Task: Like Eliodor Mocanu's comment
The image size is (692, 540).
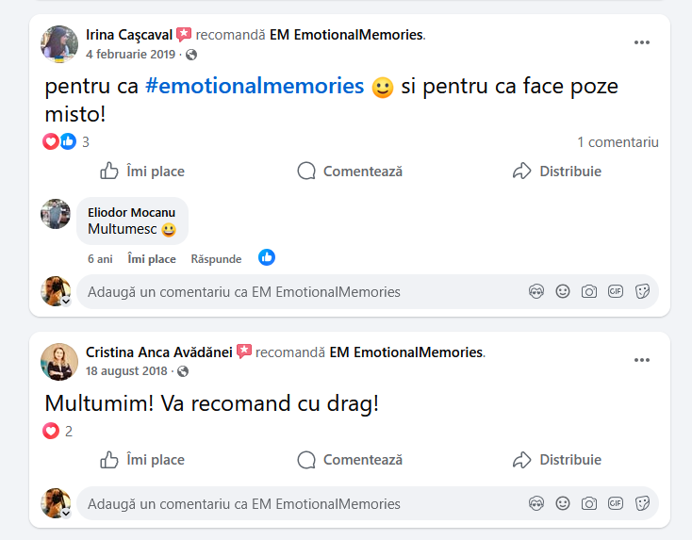Action: [x=152, y=258]
